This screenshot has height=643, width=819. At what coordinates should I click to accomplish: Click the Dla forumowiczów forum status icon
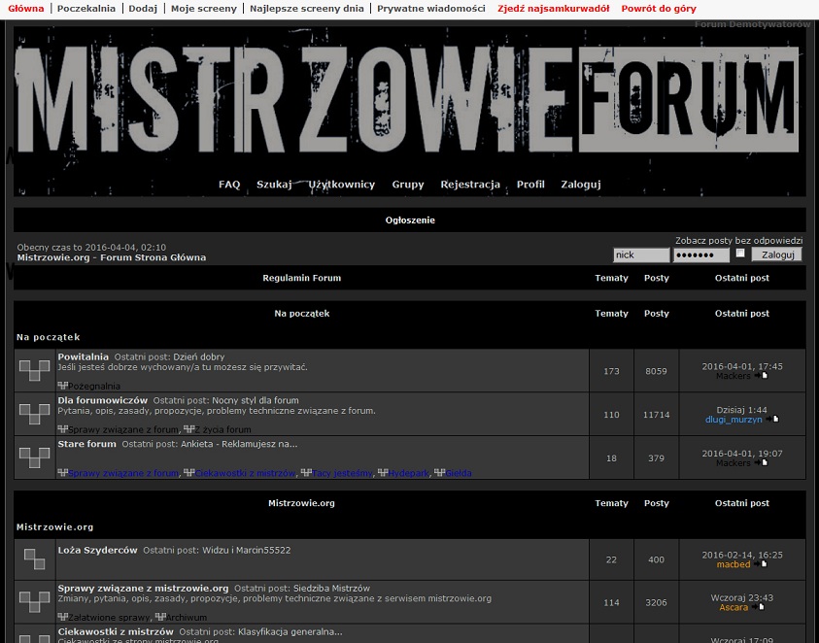point(34,414)
